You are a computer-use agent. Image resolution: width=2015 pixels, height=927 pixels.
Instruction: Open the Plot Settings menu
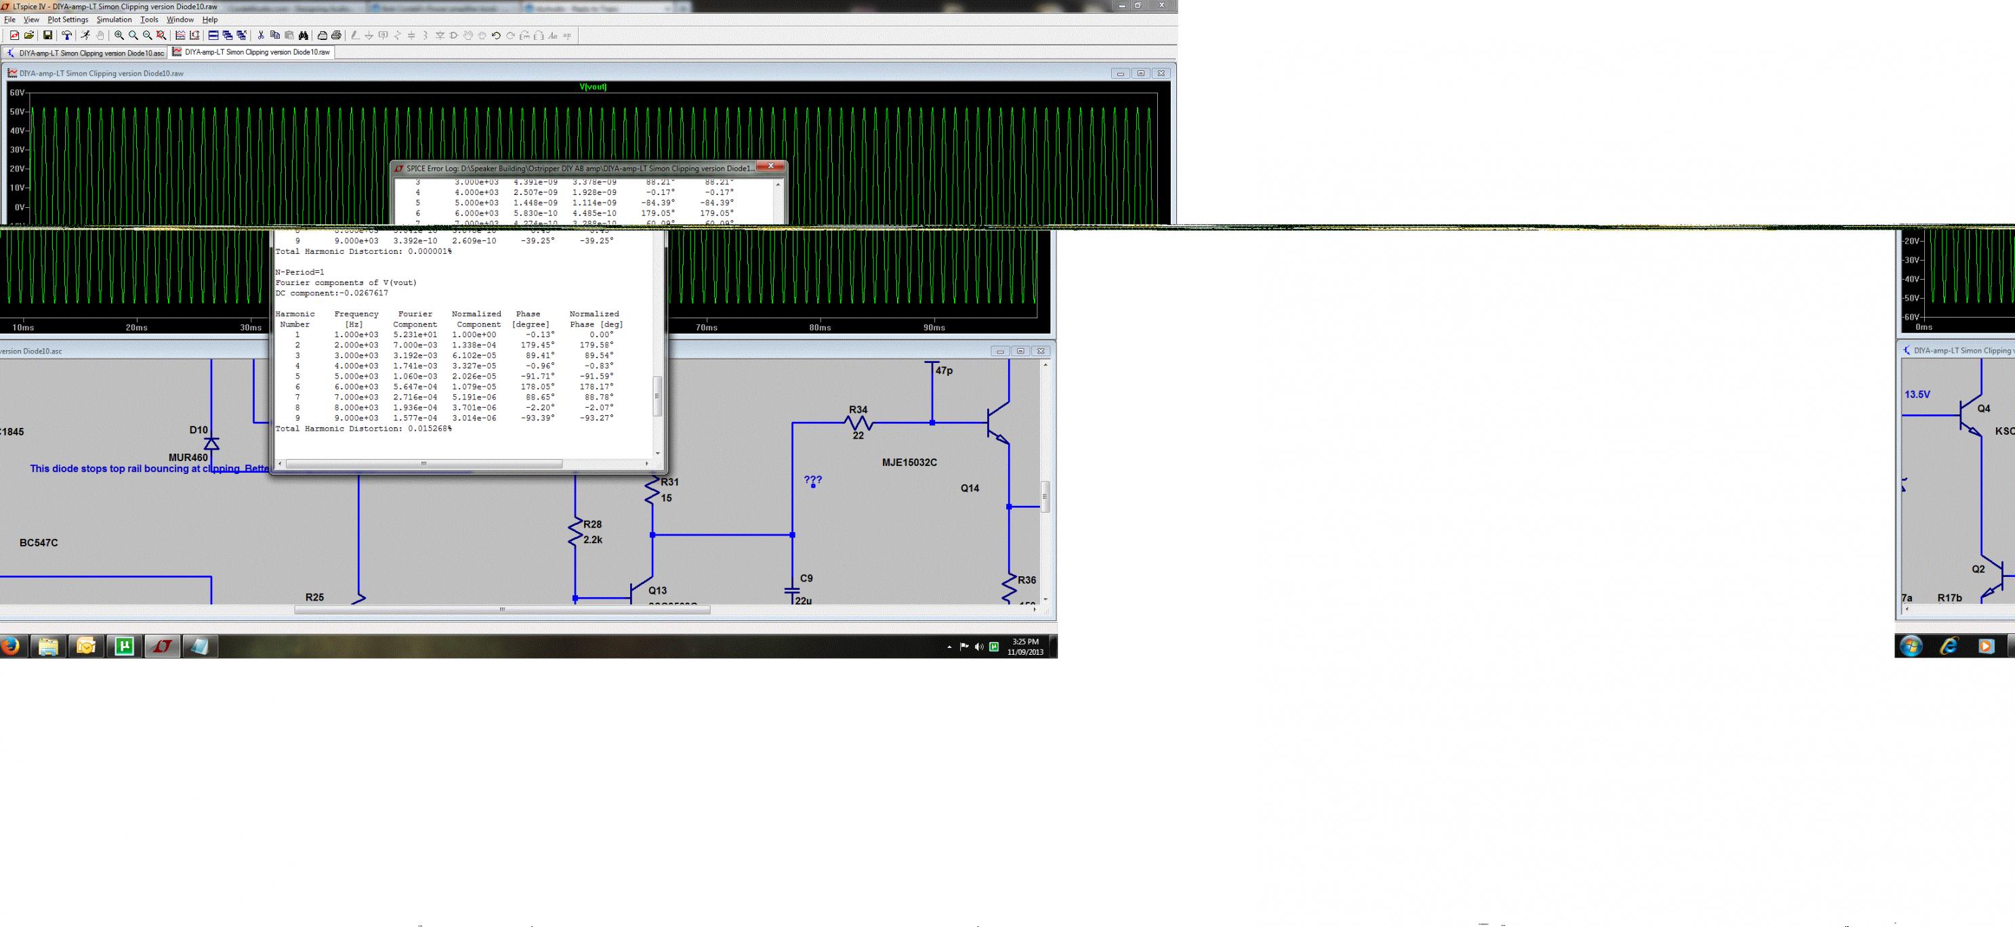pyautogui.click(x=68, y=20)
